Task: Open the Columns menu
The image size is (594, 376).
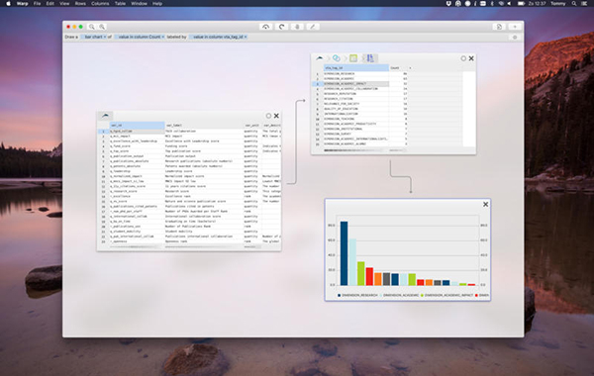Action: coord(100,3)
